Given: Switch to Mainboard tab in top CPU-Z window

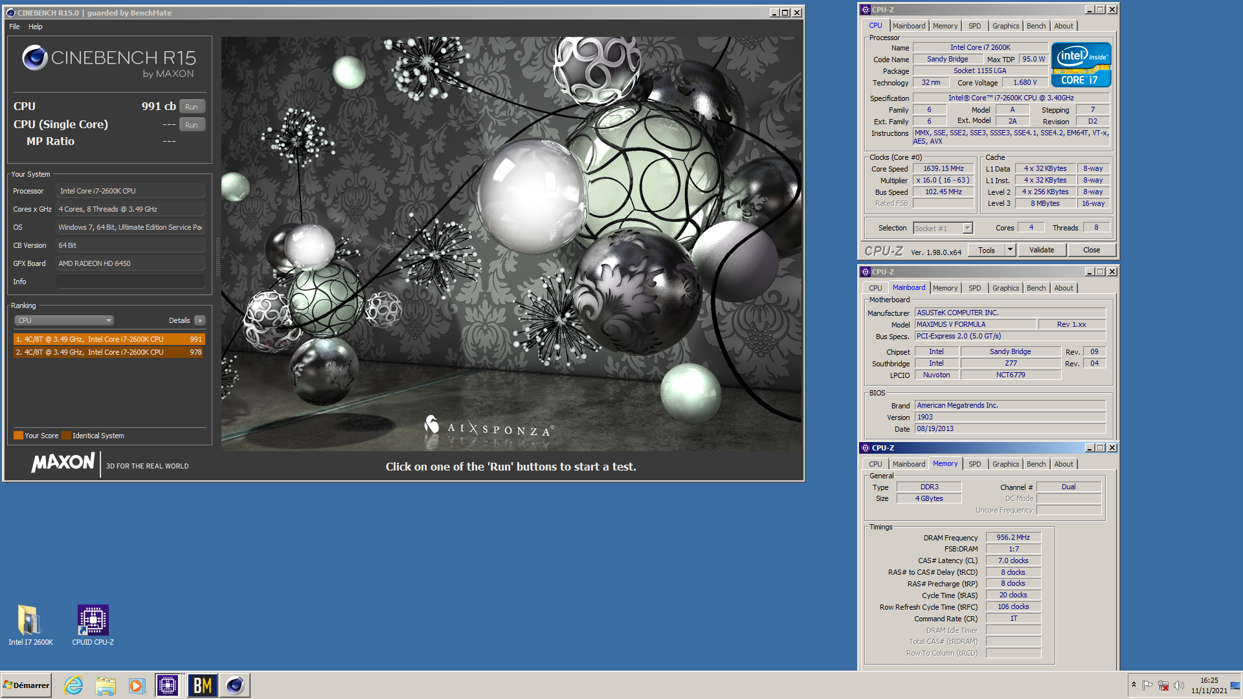Looking at the screenshot, I should [x=909, y=26].
